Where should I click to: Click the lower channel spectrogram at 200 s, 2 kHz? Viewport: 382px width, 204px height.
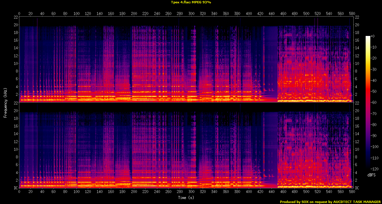(x=134, y=180)
